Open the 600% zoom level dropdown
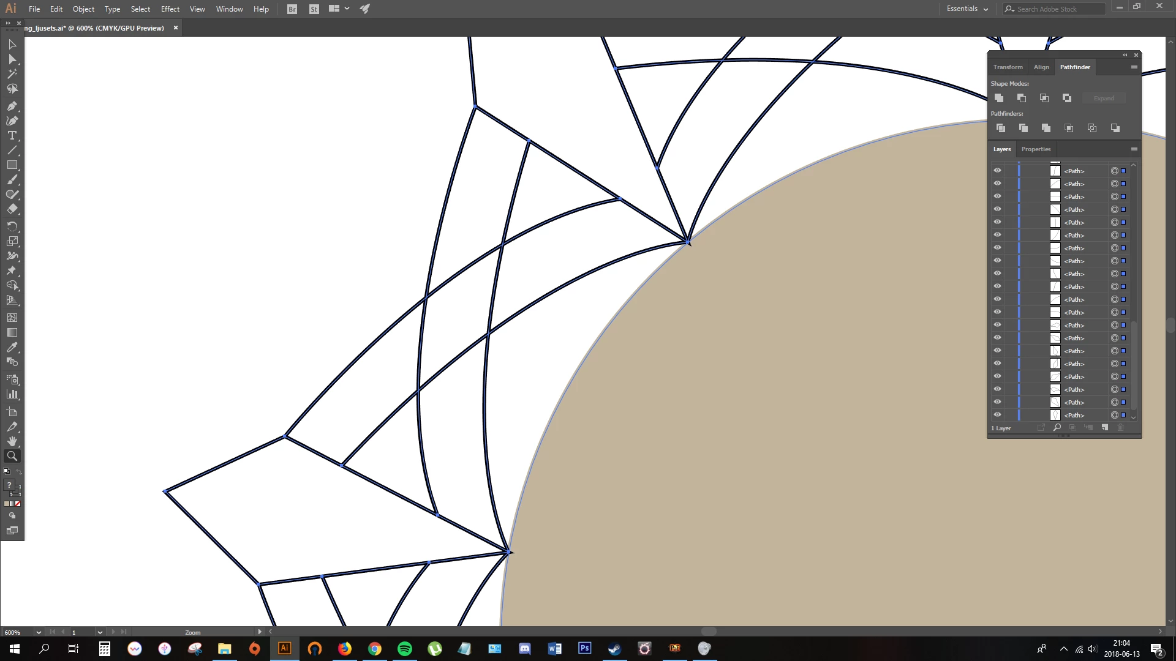Viewport: 1176px width, 661px height. [x=39, y=632]
